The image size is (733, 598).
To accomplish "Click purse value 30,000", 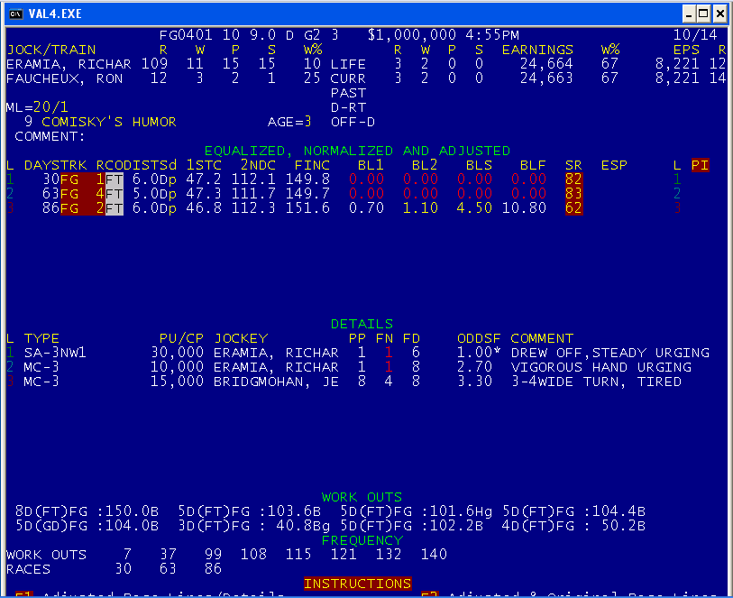I will coord(178,353).
